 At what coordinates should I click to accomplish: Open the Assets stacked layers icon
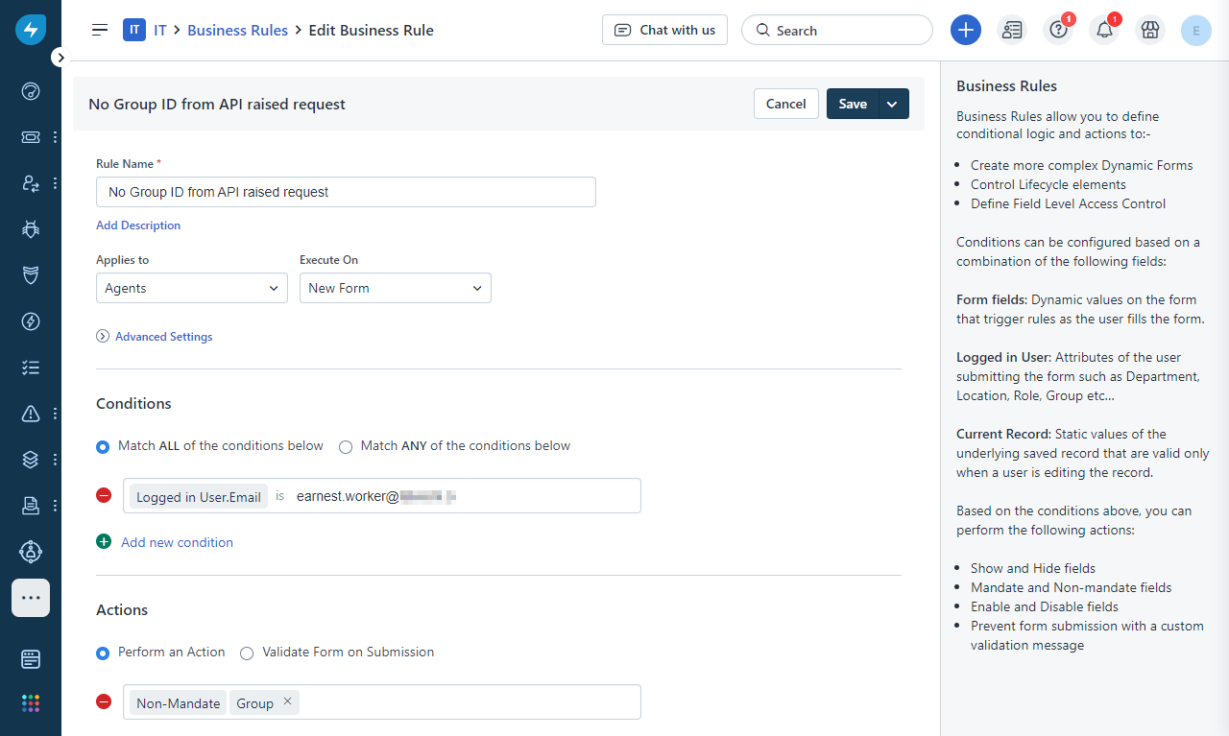tap(31, 460)
